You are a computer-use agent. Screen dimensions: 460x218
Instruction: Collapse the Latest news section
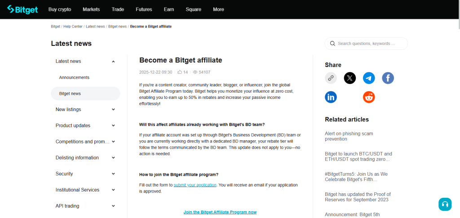[x=114, y=61]
